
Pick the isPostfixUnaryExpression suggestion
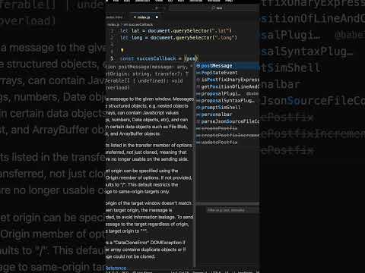[227, 80]
